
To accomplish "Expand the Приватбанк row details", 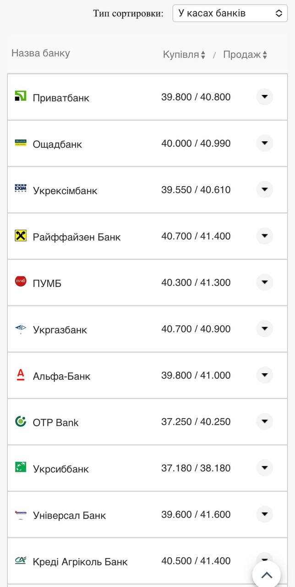I will (x=264, y=97).
